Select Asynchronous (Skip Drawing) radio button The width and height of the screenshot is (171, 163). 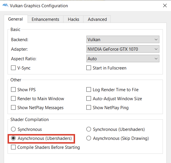point(89,138)
